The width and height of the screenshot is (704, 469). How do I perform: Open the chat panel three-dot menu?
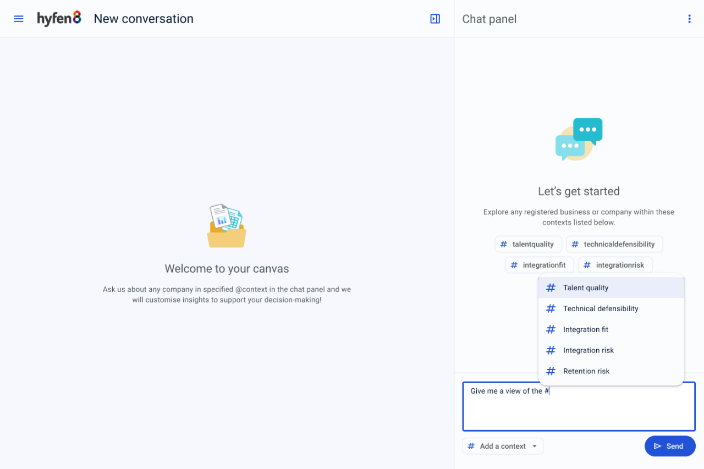point(689,19)
